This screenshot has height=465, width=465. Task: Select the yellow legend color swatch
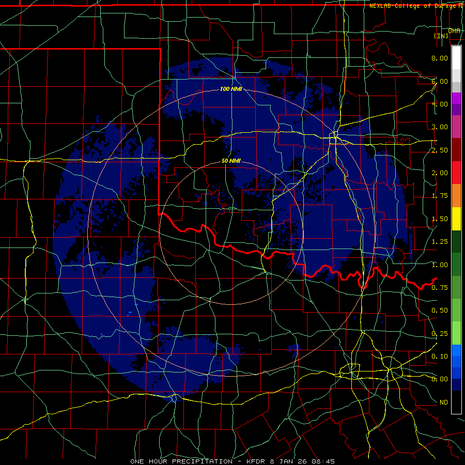pos(456,219)
